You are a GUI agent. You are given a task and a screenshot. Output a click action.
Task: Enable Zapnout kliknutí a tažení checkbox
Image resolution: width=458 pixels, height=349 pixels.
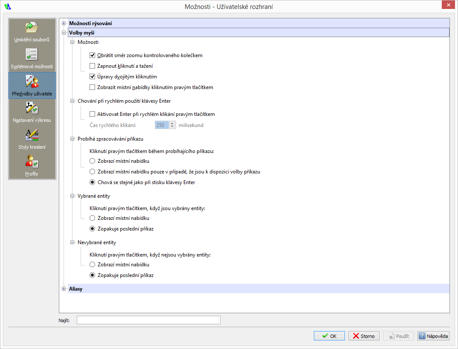[92, 66]
